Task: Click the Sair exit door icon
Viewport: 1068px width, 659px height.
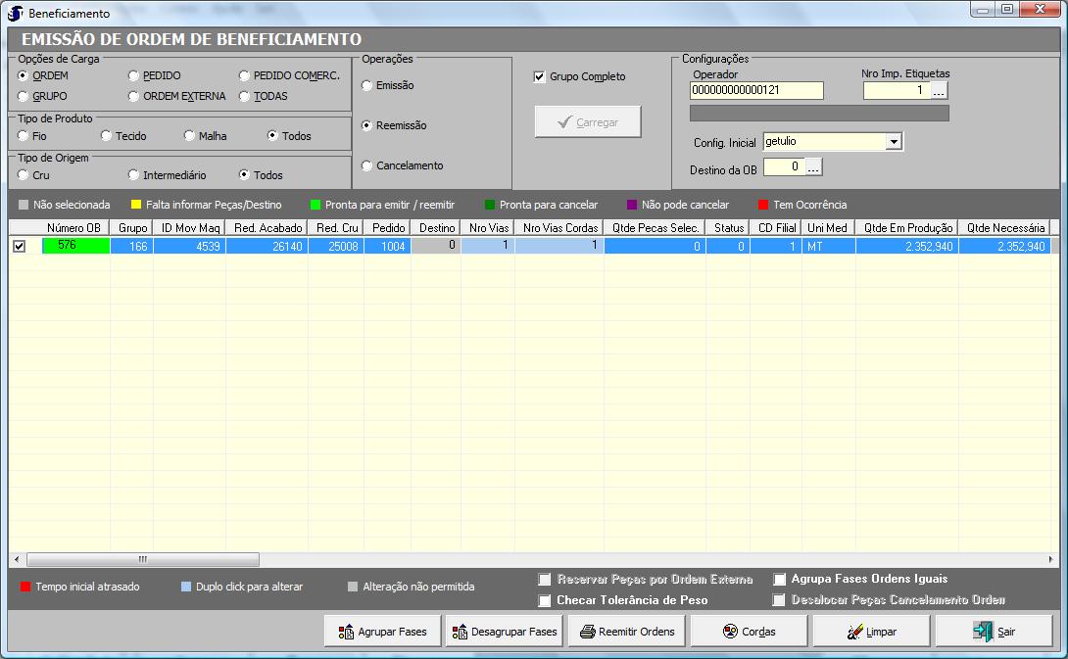Action: click(983, 632)
